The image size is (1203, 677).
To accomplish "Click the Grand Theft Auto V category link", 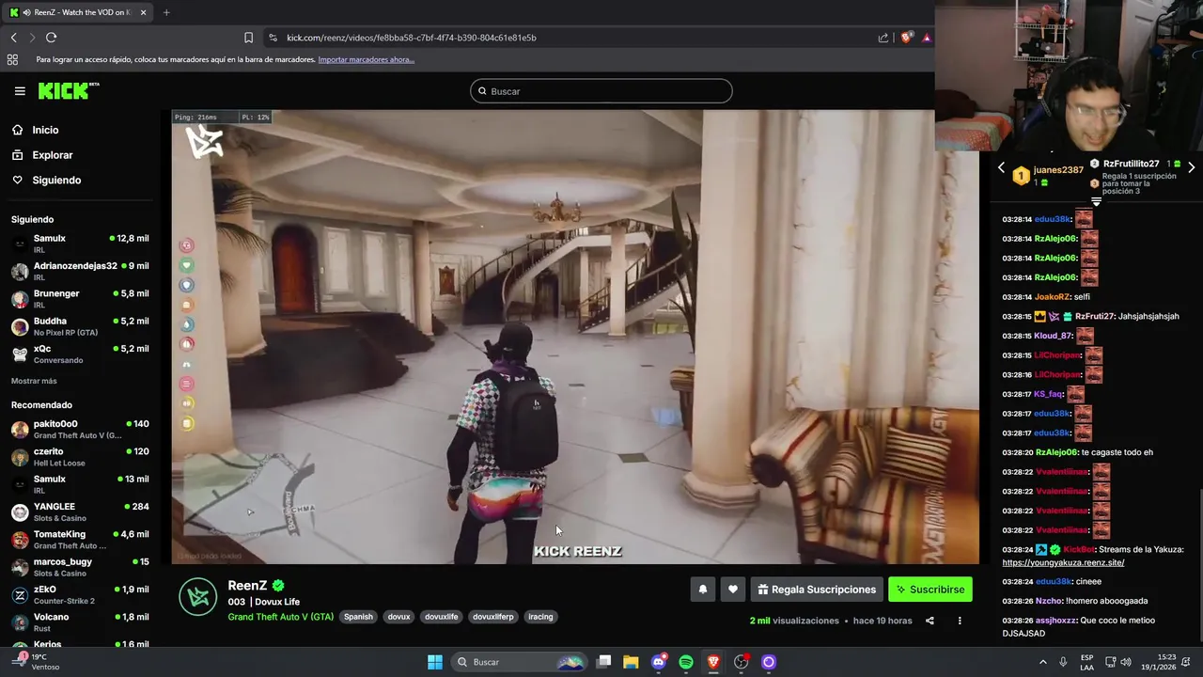I will 280,617.
